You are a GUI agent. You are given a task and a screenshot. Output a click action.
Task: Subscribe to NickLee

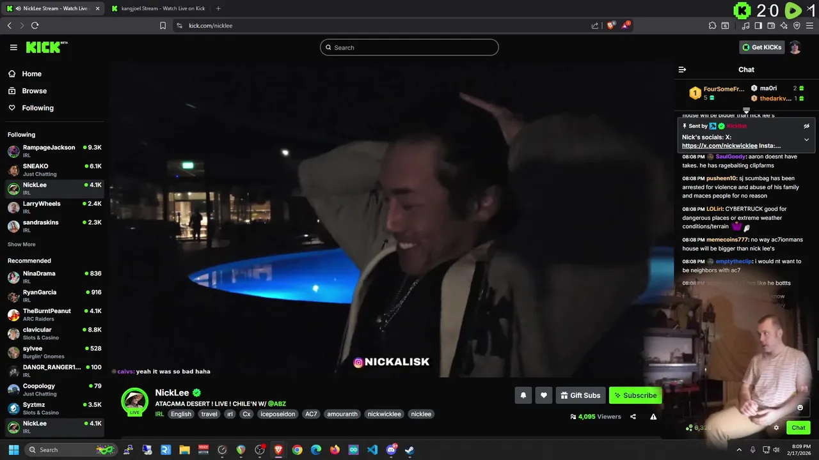(635, 395)
